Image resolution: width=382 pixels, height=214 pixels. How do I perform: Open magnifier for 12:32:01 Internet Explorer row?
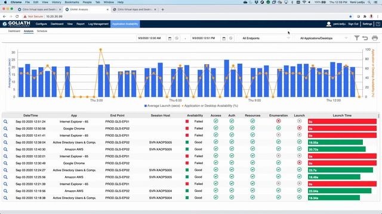click(5, 156)
